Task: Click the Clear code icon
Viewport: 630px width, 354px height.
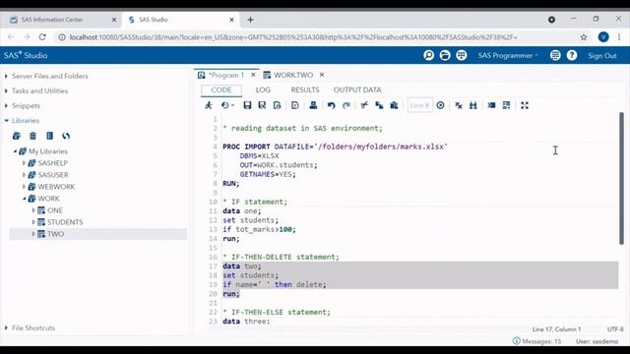Action: pyautogui.click(x=459, y=105)
